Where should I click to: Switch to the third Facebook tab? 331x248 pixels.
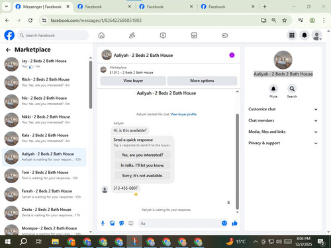click(165, 7)
